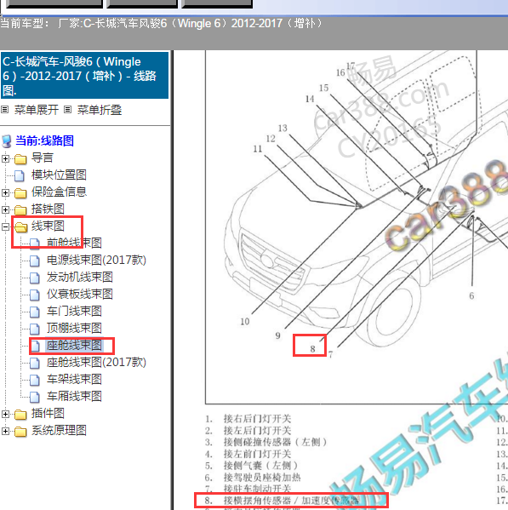Image resolution: width=508 pixels, height=510 pixels.
Task: Click legend line 5 接侧气囊（左侧）
Action: pyautogui.click(x=252, y=466)
